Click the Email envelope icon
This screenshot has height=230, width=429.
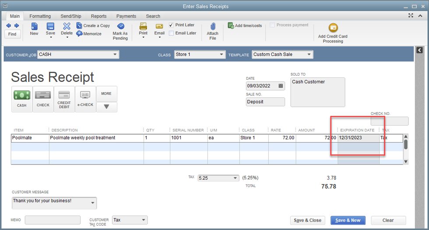(159, 27)
